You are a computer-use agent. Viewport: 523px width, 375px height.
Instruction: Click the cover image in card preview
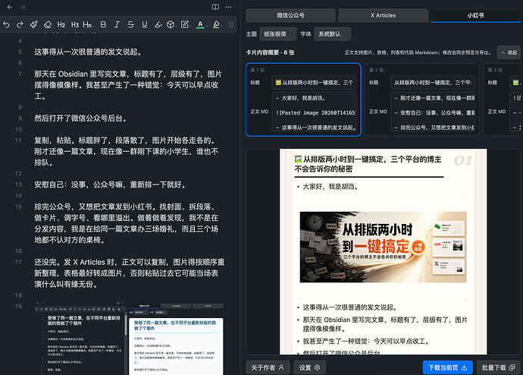pos(383,247)
